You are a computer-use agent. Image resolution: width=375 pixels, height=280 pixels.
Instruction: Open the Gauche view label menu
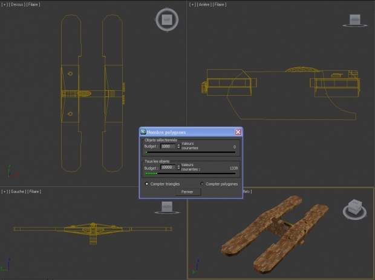pos(16,192)
